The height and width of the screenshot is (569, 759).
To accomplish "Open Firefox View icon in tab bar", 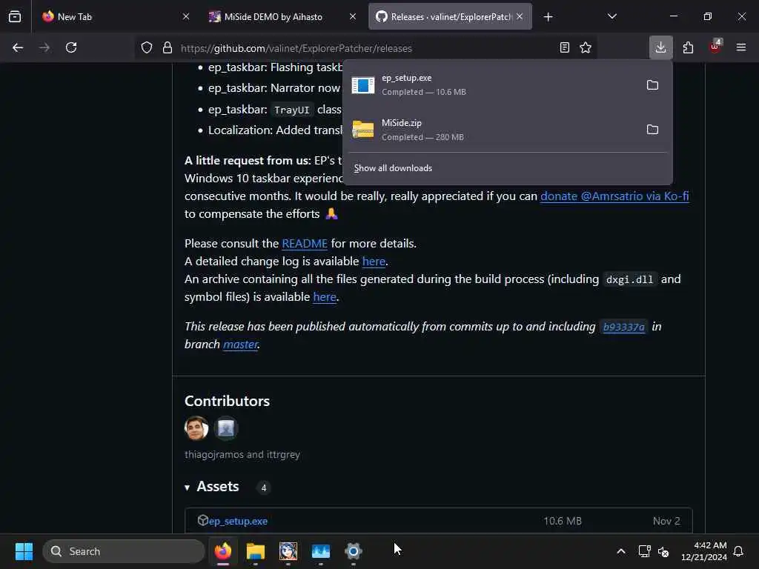I will coord(15,16).
